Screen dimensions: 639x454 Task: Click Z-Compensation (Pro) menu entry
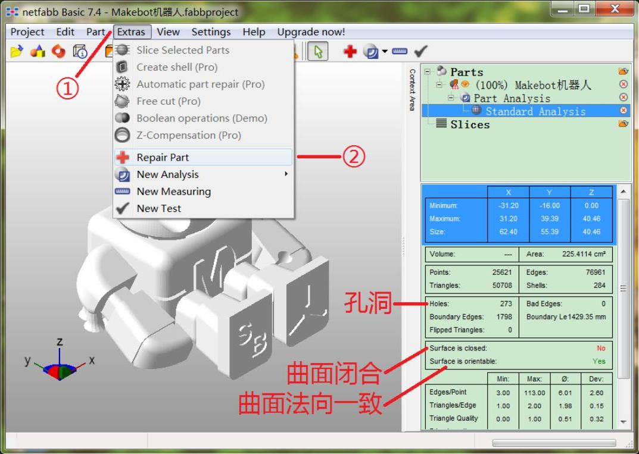203,135
